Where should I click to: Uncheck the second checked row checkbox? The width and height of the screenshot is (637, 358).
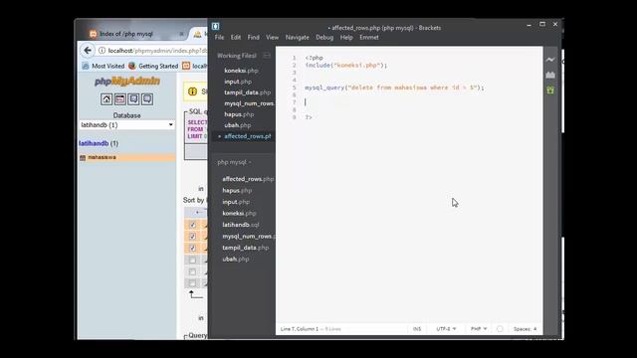192,237
